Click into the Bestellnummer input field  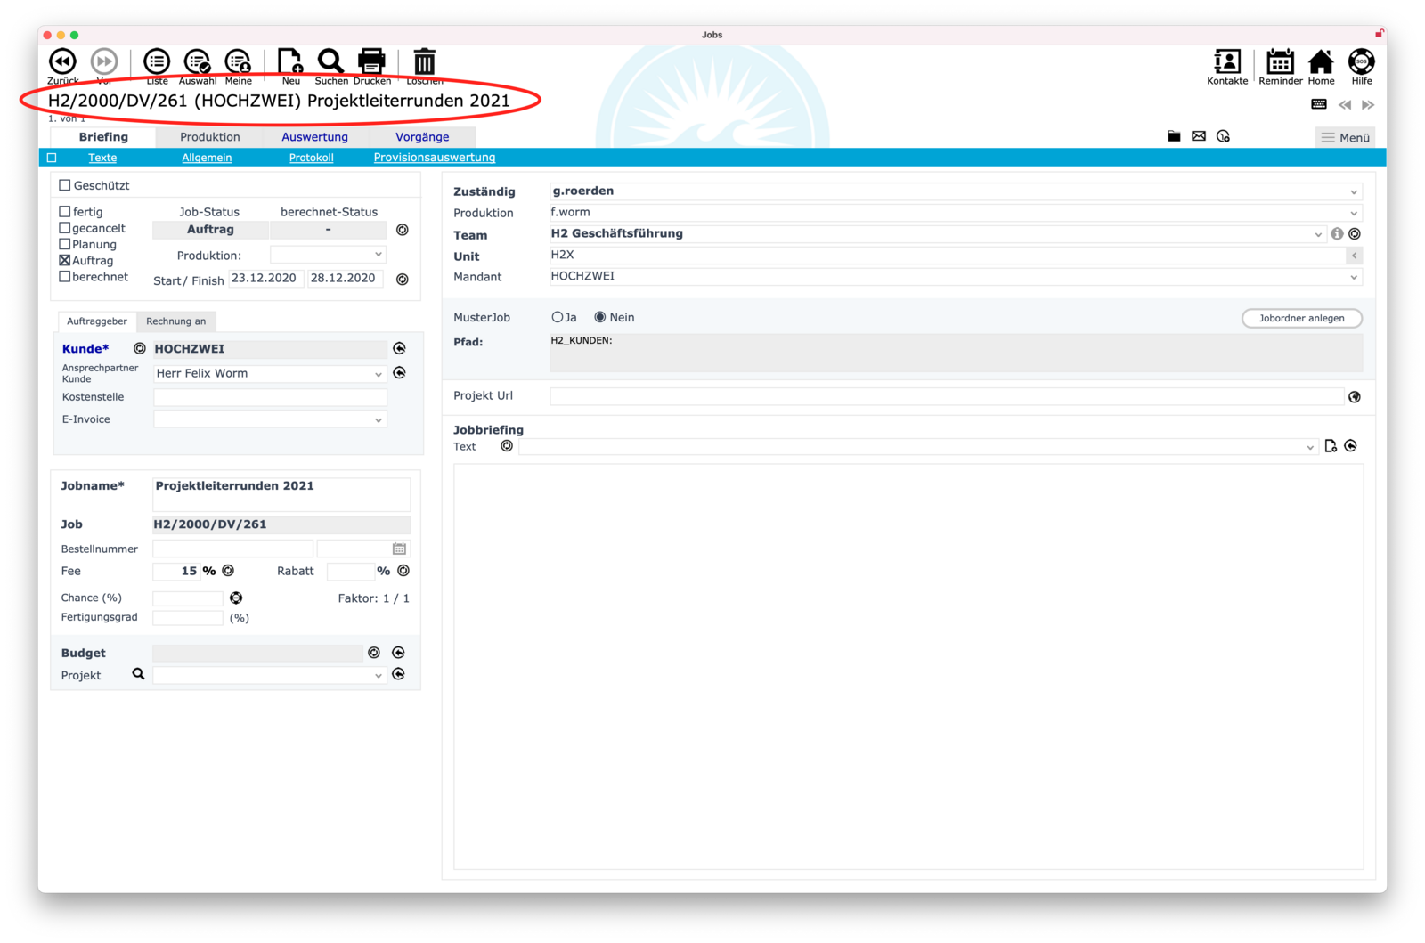232,549
